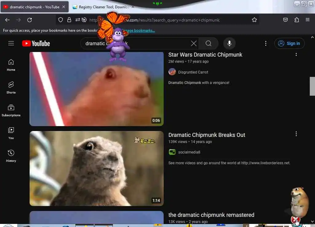Screen dimensions: 315x227
Task: Clear the search query with the X
Action: [x=194, y=43]
